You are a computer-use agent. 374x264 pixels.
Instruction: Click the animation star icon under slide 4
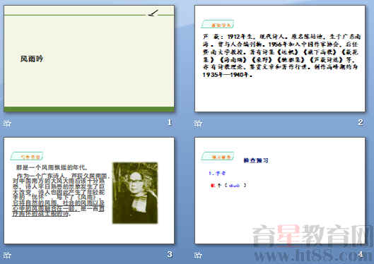click(x=198, y=256)
